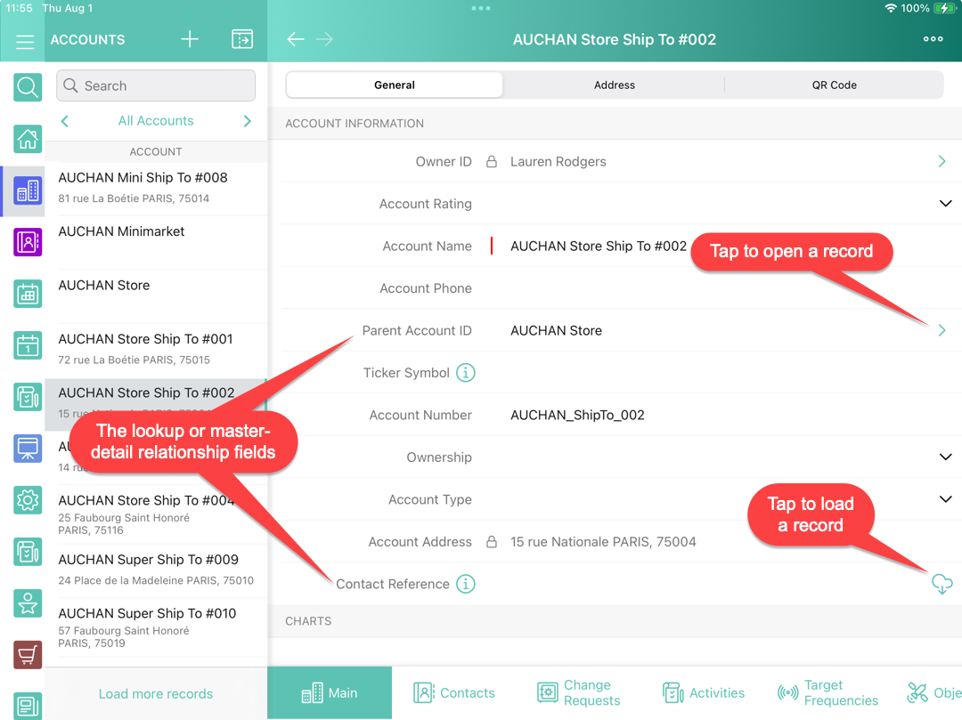Tap the home icon in sidebar
The image size is (962, 720).
coord(28,139)
